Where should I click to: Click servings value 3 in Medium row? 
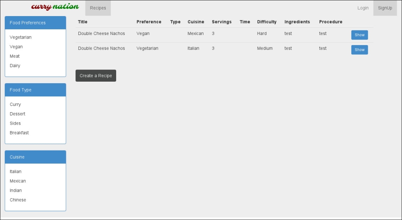213,48
